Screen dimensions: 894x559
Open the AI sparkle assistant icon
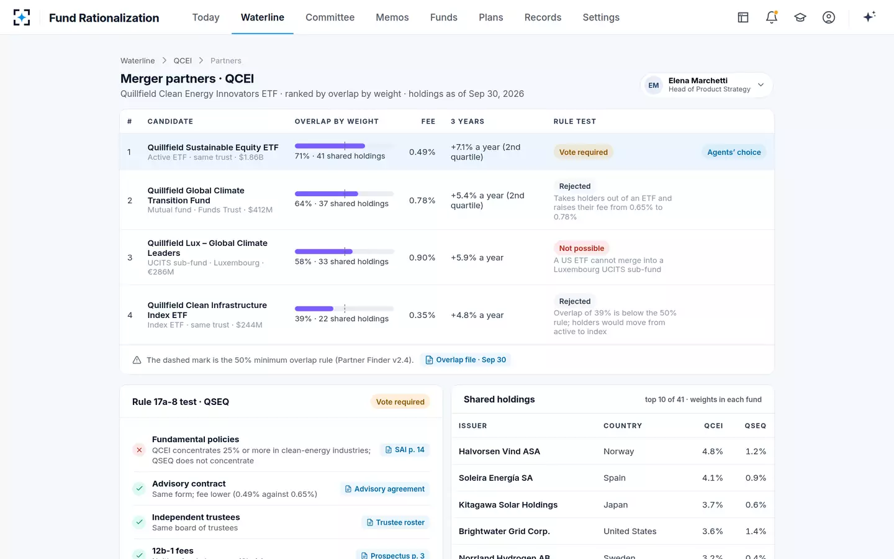869,17
